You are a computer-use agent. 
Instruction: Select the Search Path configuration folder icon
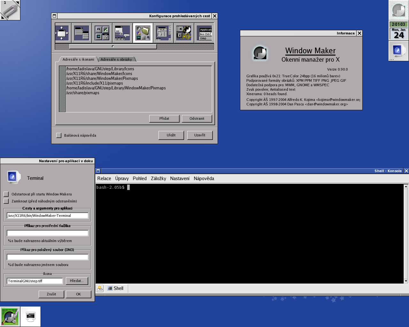click(x=143, y=33)
